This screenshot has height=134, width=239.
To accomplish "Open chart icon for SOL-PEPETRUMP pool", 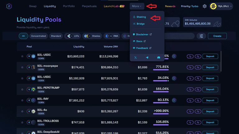I will (190, 89).
